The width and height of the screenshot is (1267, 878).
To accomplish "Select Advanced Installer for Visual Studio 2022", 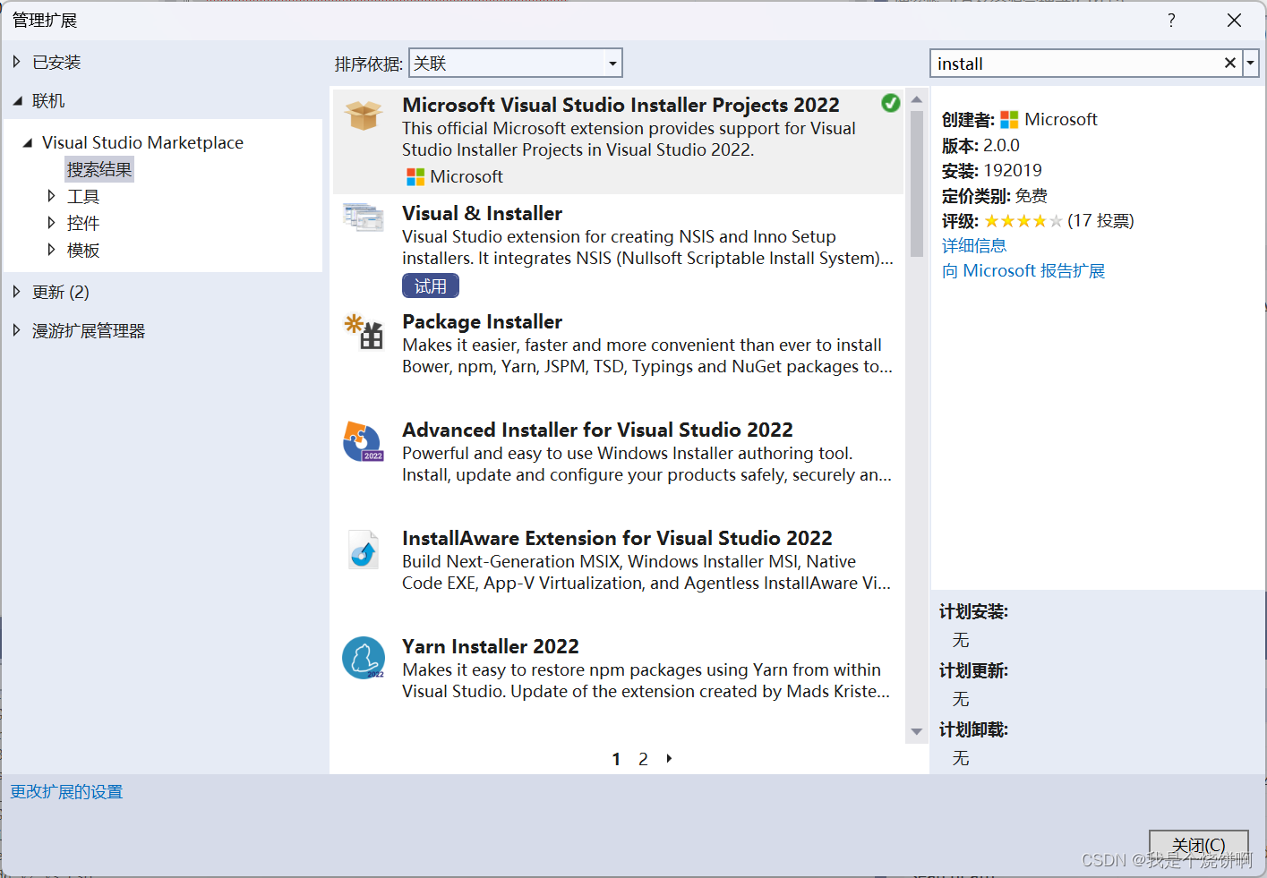I will pos(597,430).
